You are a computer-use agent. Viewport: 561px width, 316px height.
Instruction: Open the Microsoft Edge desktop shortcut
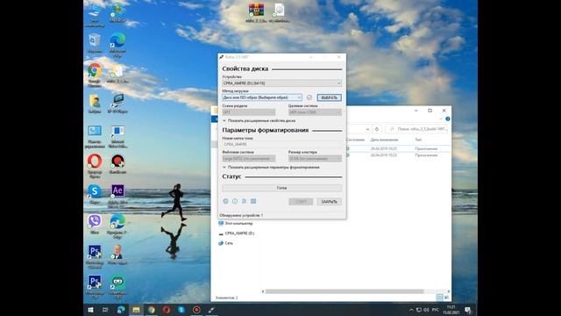117,45
